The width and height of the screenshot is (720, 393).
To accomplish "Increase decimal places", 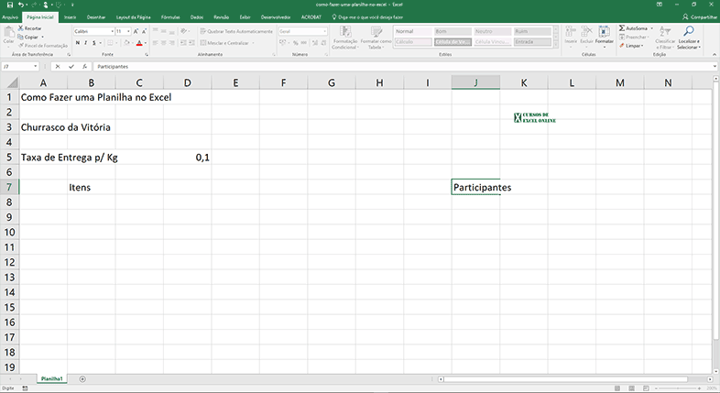I will point(314,43).
